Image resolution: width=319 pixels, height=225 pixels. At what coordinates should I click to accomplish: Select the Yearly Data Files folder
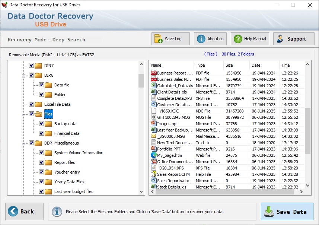pos(69,182)
